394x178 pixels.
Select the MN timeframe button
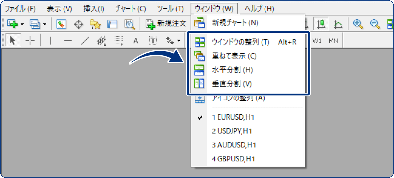pyautogui.click(x=333, y=41)
